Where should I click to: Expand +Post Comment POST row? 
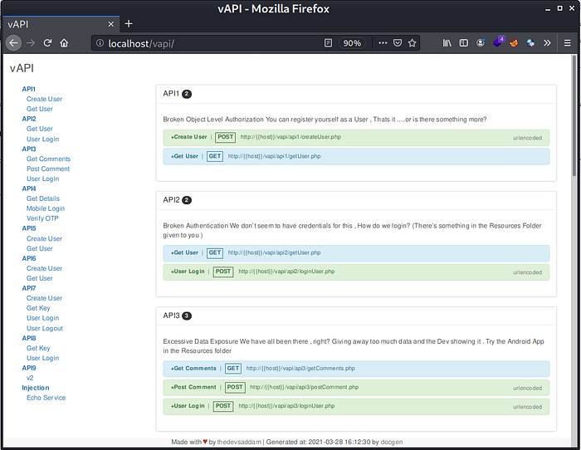356,388
